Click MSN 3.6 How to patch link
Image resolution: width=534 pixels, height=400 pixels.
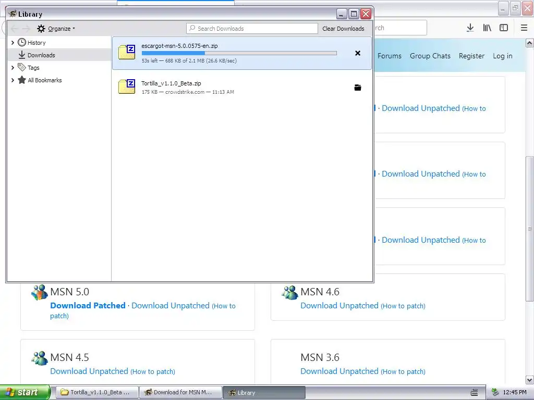point(403,371)
